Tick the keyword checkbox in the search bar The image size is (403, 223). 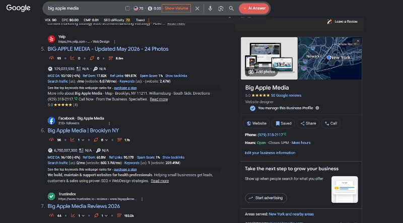127,9
